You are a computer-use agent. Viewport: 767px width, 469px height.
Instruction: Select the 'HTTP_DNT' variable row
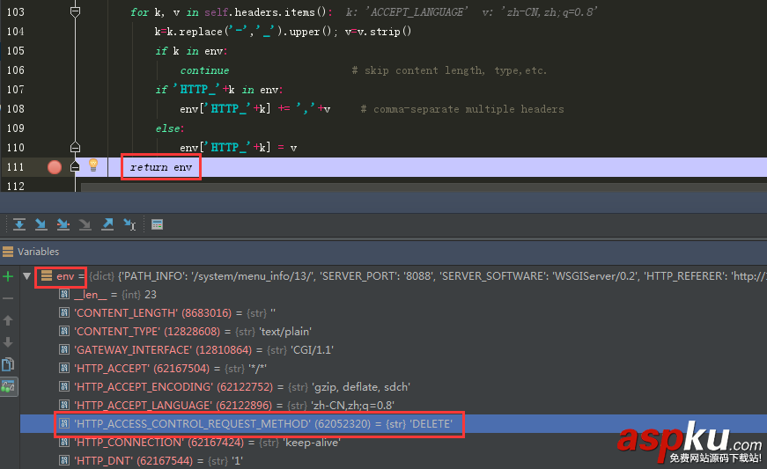point(394,461)
